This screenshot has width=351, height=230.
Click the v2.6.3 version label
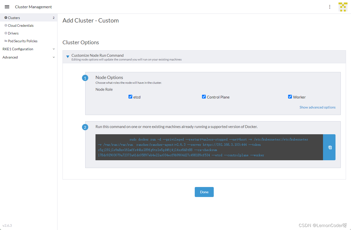[x=7, y=225]
